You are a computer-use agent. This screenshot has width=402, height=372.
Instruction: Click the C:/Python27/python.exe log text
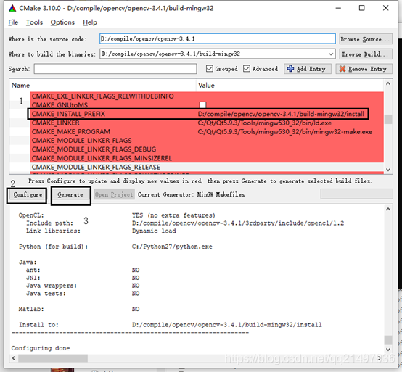[x=172, y=247]
